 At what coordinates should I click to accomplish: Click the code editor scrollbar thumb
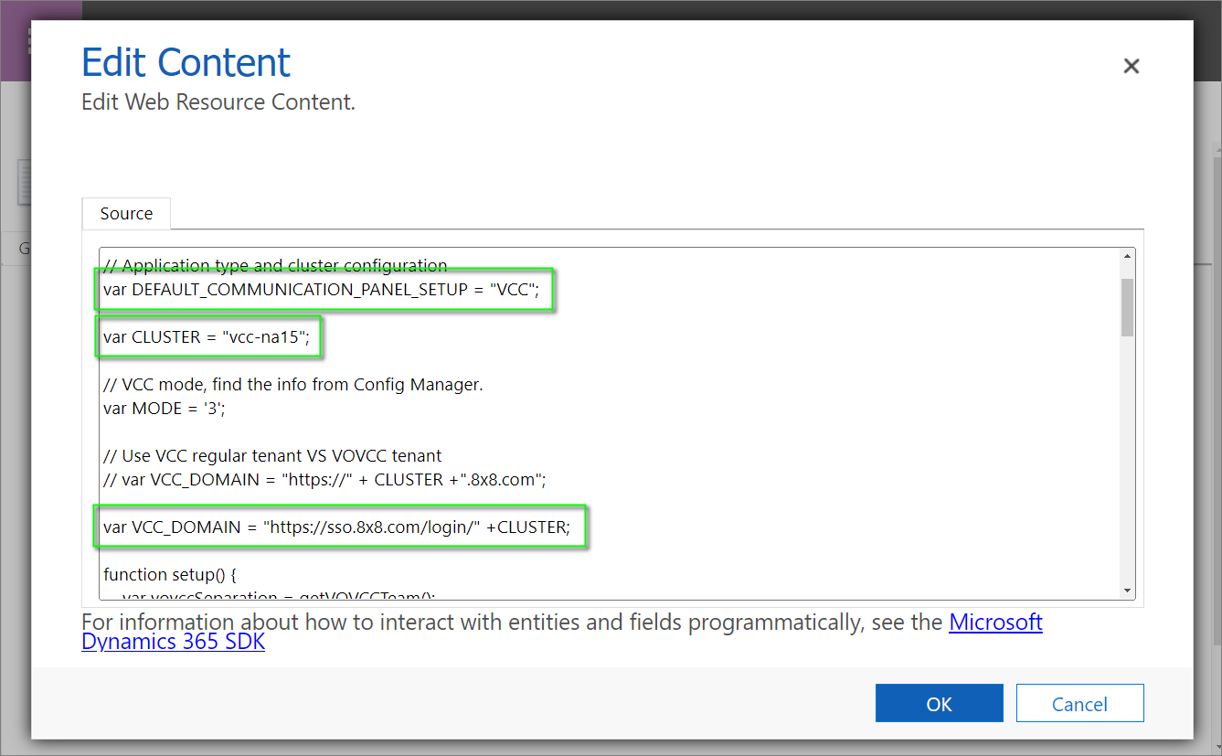[x=1127, y=306]
